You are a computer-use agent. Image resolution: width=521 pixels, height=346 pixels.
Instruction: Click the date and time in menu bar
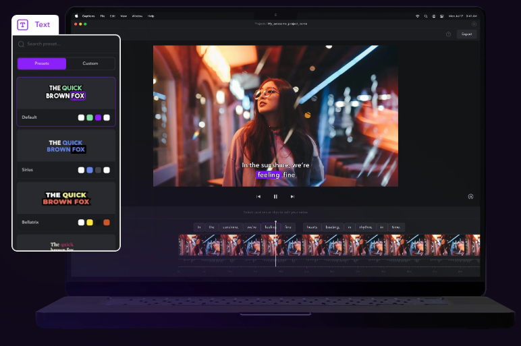[x=462, y=16]
